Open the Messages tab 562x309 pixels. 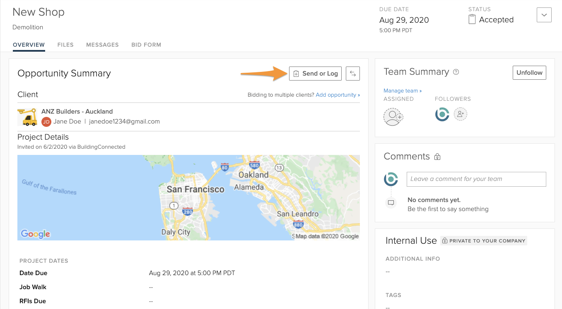pyautogui.click(x=102, y=45)
